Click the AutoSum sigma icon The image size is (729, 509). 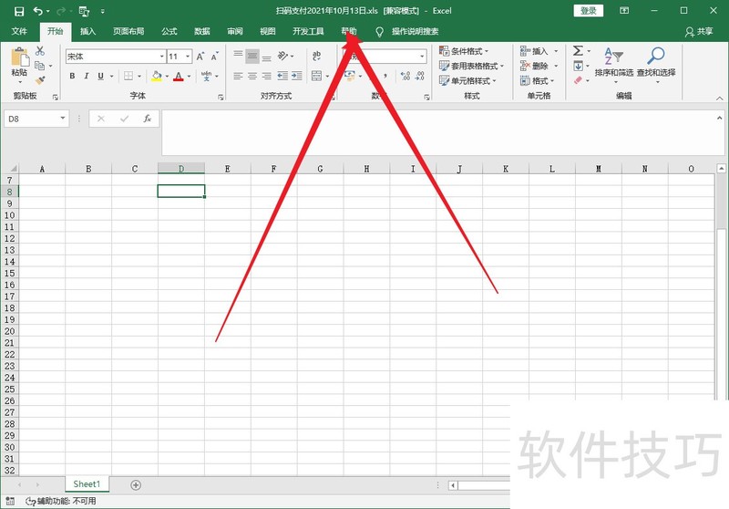(x=578, y=51)
